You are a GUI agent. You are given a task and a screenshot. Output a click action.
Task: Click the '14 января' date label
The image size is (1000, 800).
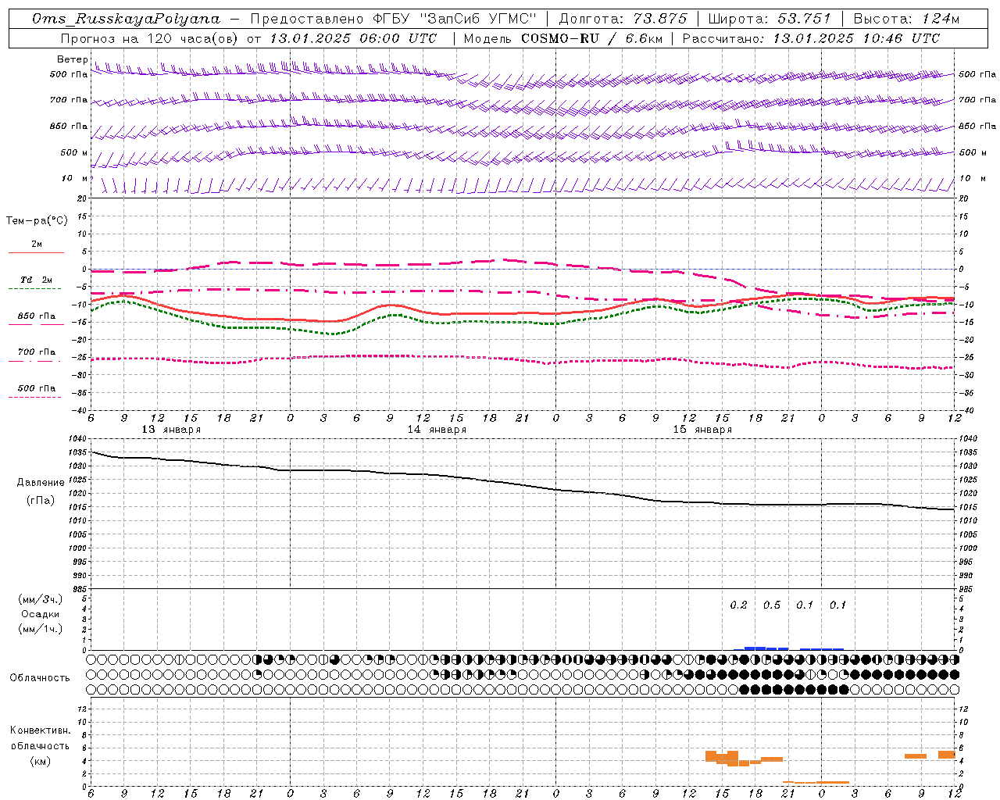[437, 430]
